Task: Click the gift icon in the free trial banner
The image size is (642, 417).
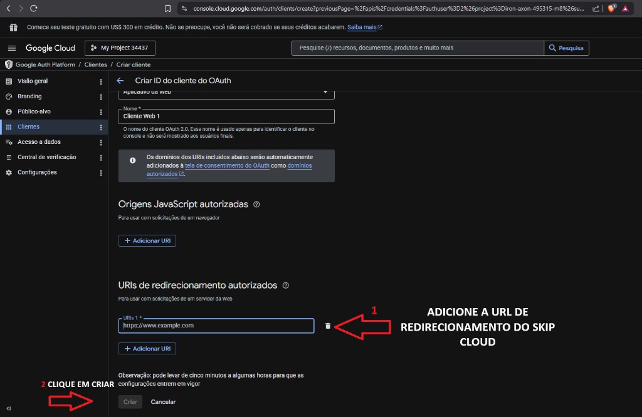Action: pyautogui.click(x=14, y=28)
